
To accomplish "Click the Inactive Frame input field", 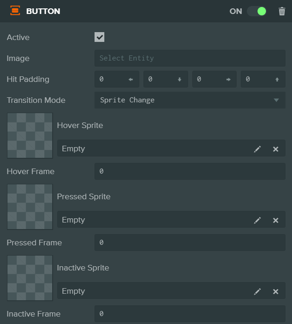I will coord(190,314).
